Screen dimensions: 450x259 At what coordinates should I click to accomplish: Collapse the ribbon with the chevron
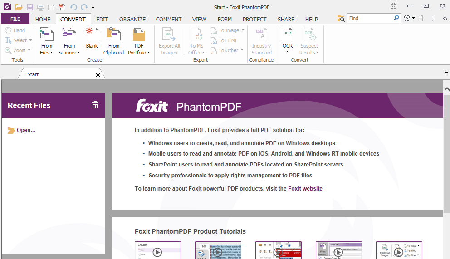(x=445, y=18)
